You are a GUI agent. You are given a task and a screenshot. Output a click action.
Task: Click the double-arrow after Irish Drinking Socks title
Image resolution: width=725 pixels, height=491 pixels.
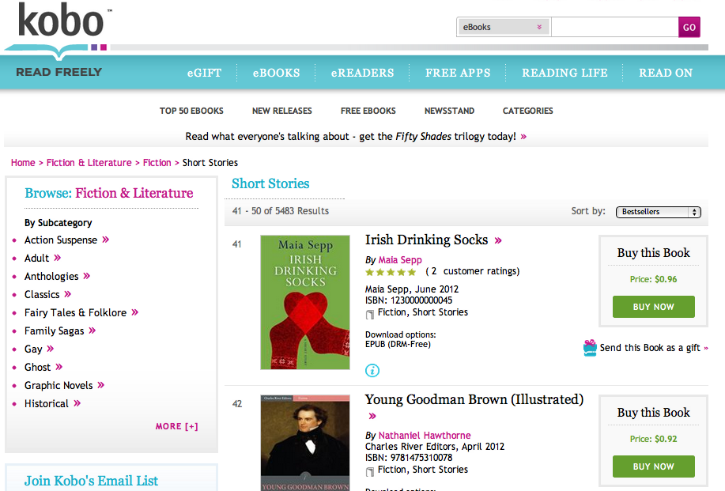[498, 240]
